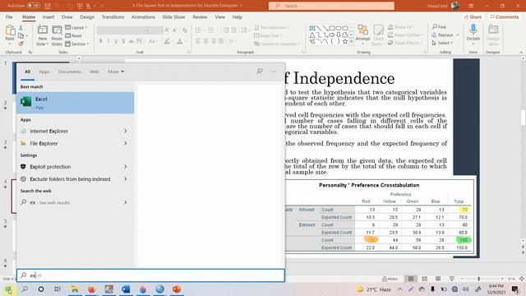Collapse the ribbon with the chevron
Screen dimensions: 526x296
click(x=521, y=53)
